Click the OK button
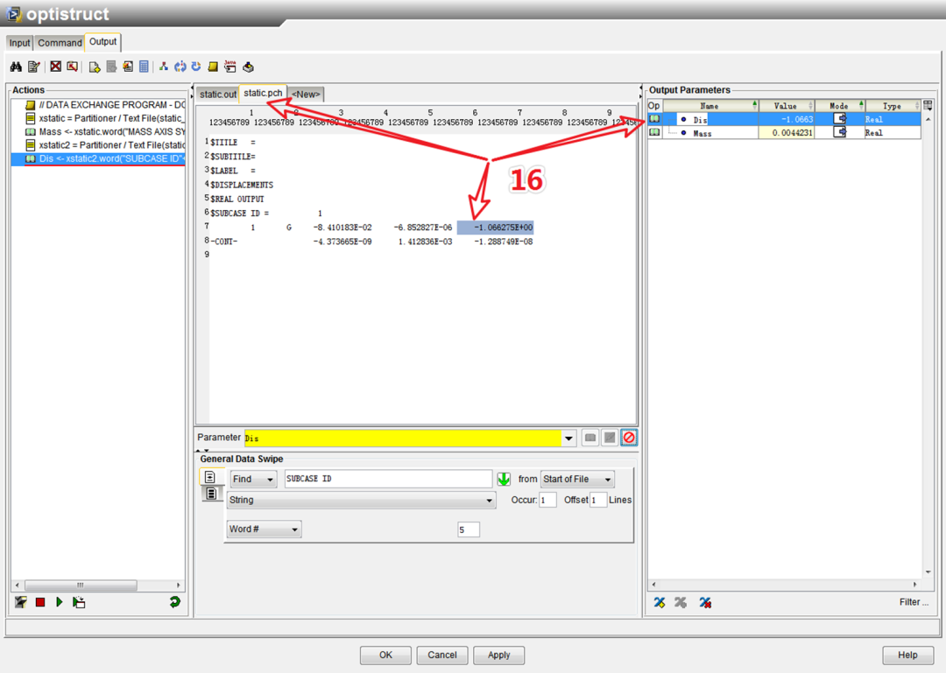This screenshot has height=673, width=946. pyautogui.click(x=385, y=655)
